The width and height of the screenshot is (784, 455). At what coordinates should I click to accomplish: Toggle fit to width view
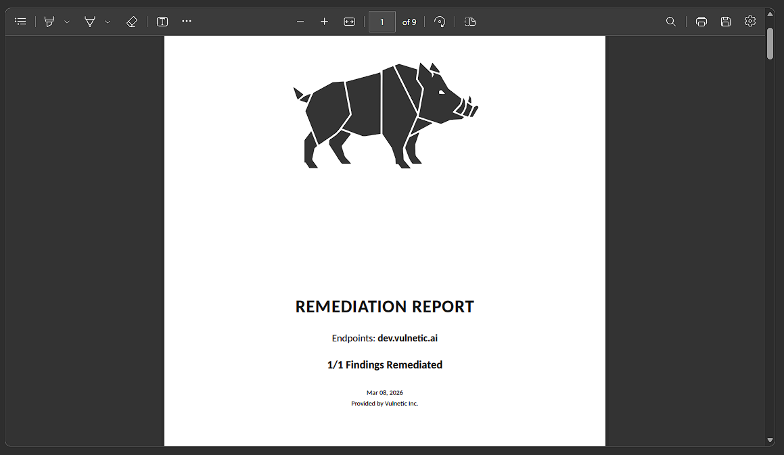click(349, 22)
